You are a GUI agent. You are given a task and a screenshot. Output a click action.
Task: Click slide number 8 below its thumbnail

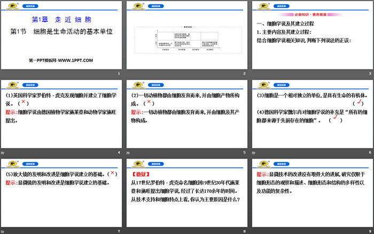(x=244, y=231)
